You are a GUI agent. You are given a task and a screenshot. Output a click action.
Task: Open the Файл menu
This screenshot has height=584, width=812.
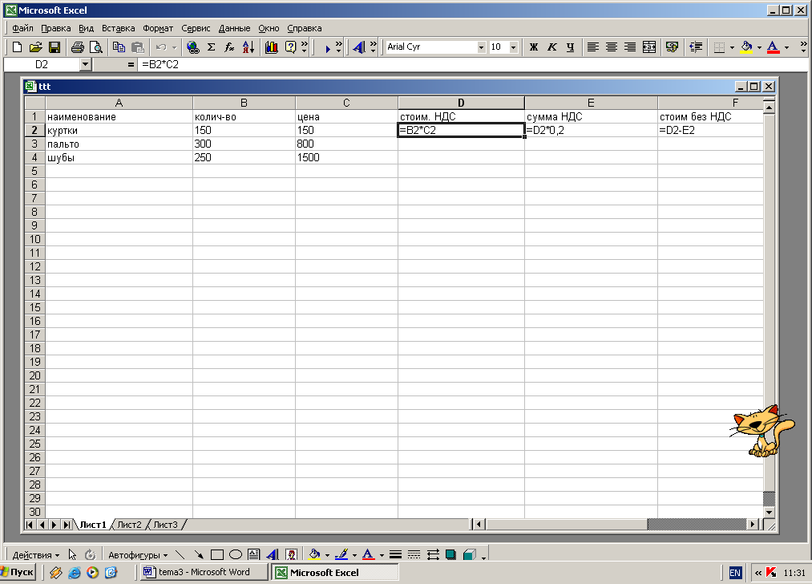point(22,28)
